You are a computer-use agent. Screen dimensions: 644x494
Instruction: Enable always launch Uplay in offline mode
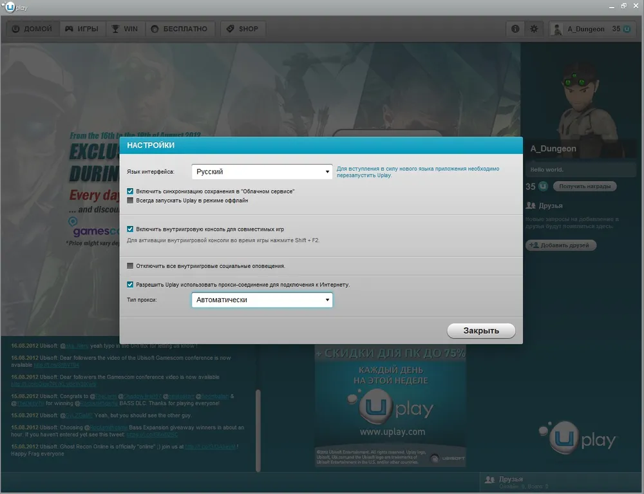[130, 200]
